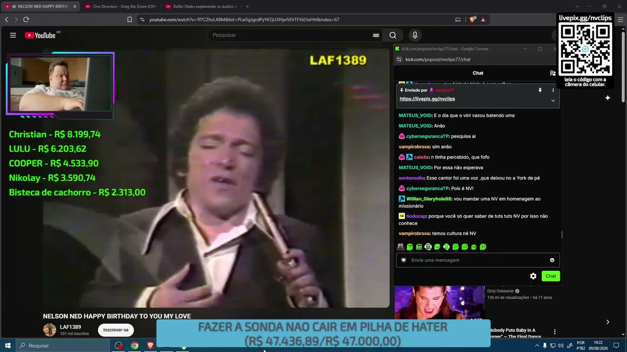Click the YouTube search magnifier button
This screenshot has width=627, height=352.
392,35
